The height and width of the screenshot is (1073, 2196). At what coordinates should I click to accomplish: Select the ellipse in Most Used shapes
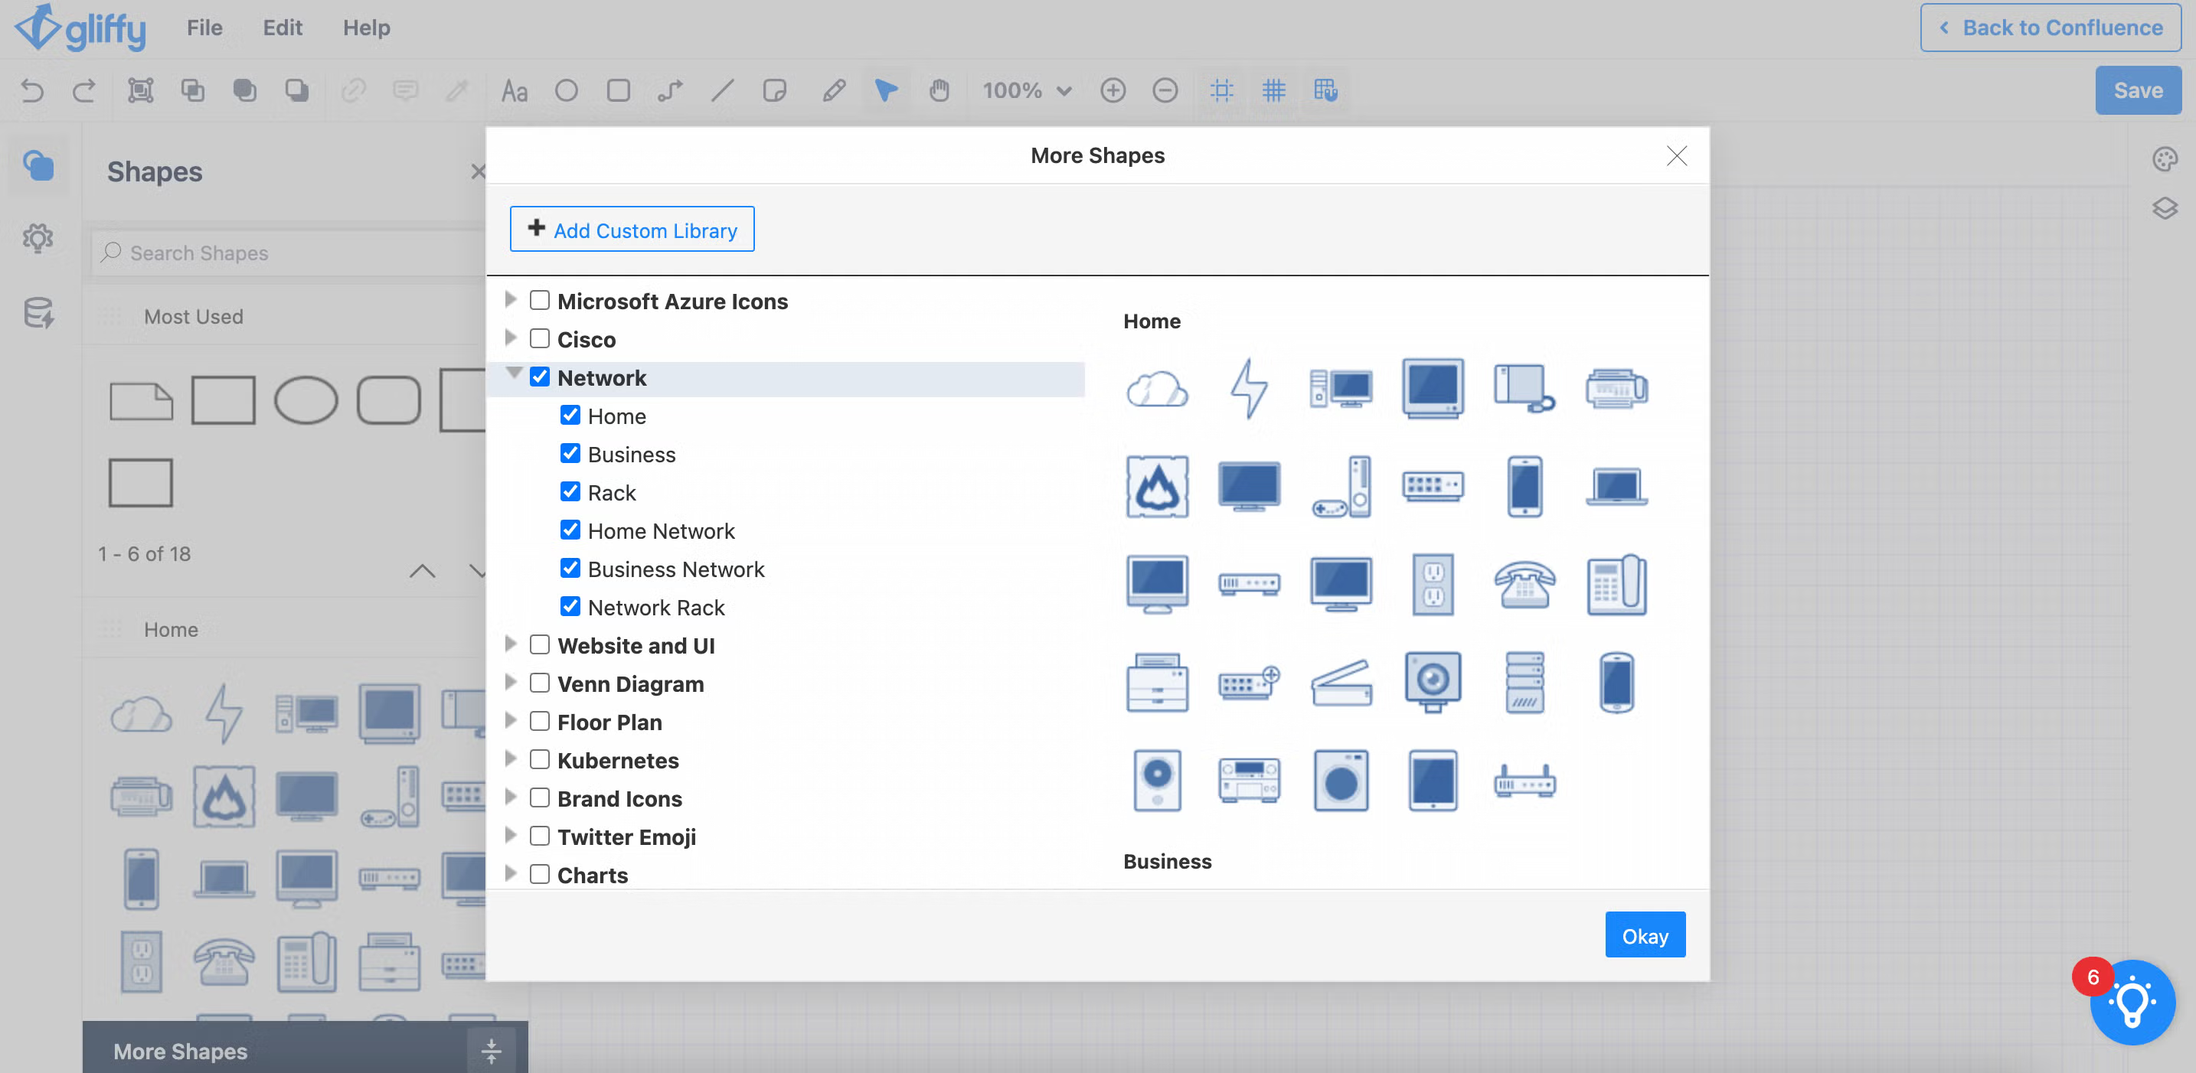(x=306, y=400)
